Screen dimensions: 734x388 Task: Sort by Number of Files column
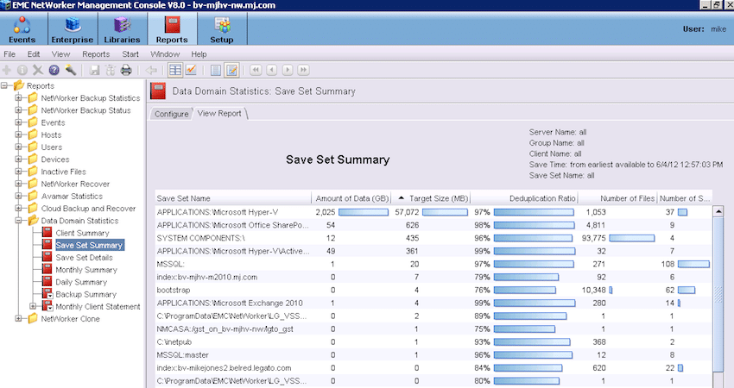pos(617,198)
